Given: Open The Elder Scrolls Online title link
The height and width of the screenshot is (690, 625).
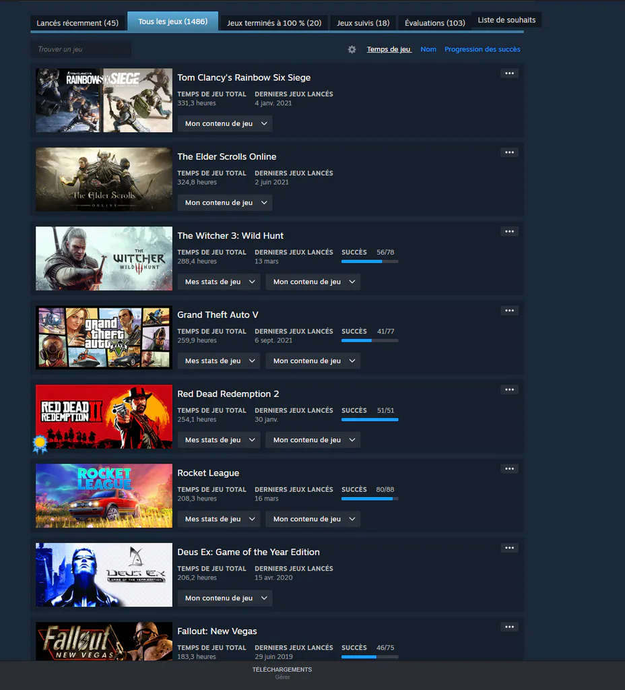Looking at the screenshot, I should coord(226,156).
